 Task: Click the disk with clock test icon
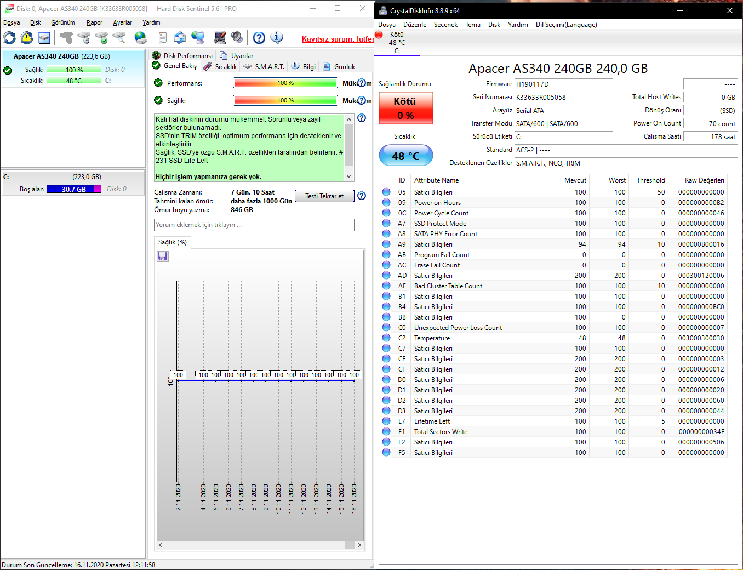[x=84, y=38]
